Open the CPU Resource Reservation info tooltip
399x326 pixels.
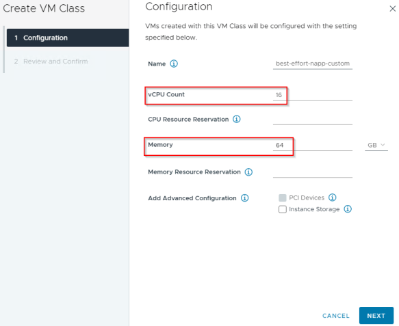pyautogui.click(x=237, y=119)
